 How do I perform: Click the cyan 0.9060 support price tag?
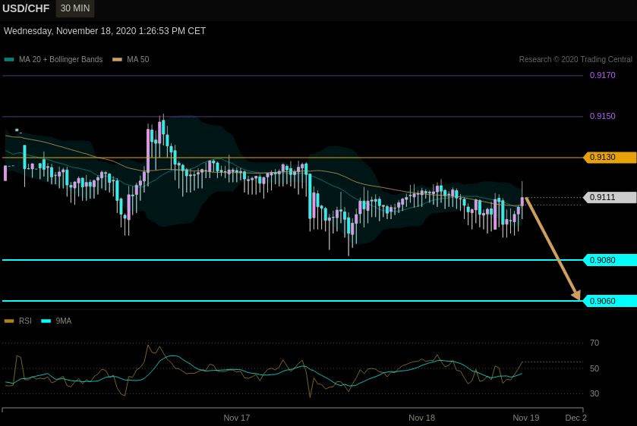pyautogui.click(x=610, y=301)
